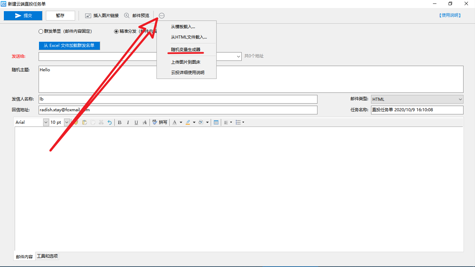Click into the 随机主题 subject field
This screenshot has width=475, height=267.
[251, 79]
